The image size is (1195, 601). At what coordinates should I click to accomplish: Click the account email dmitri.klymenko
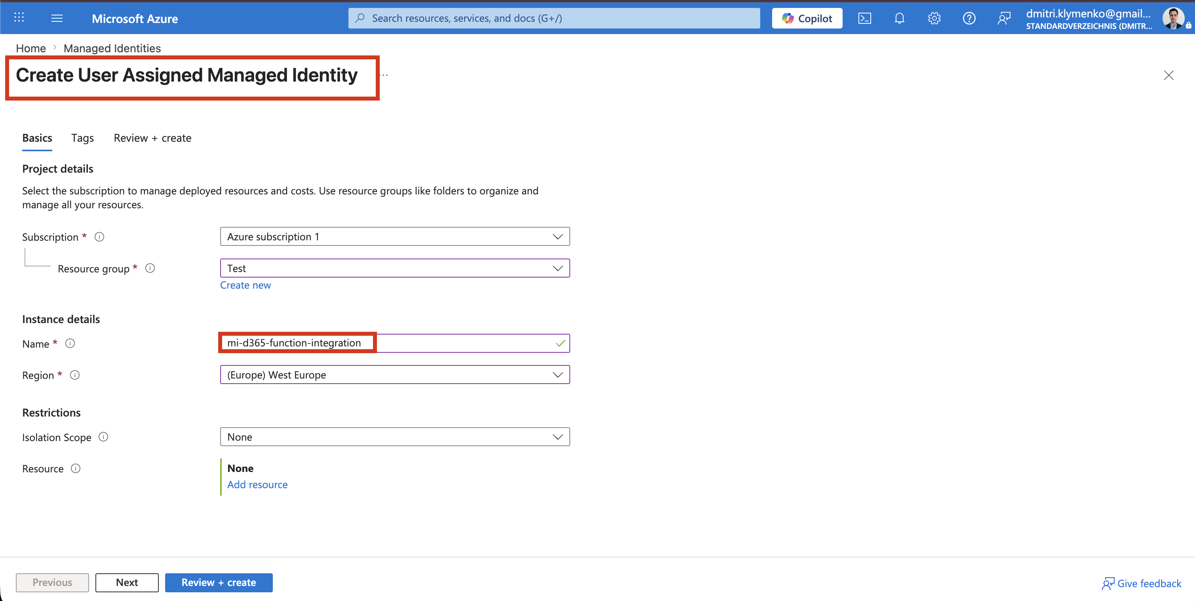[x=1088, y=13]
